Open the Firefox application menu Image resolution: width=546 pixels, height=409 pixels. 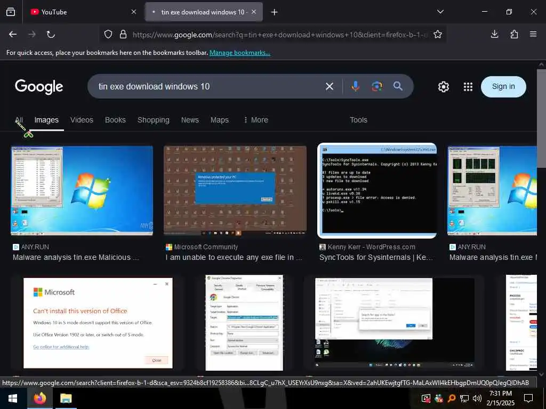pos(533,34)
